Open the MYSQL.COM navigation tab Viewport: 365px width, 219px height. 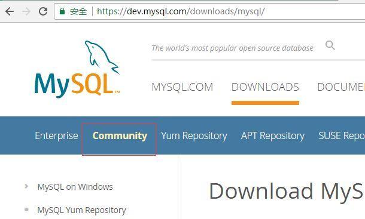[182, 87]
